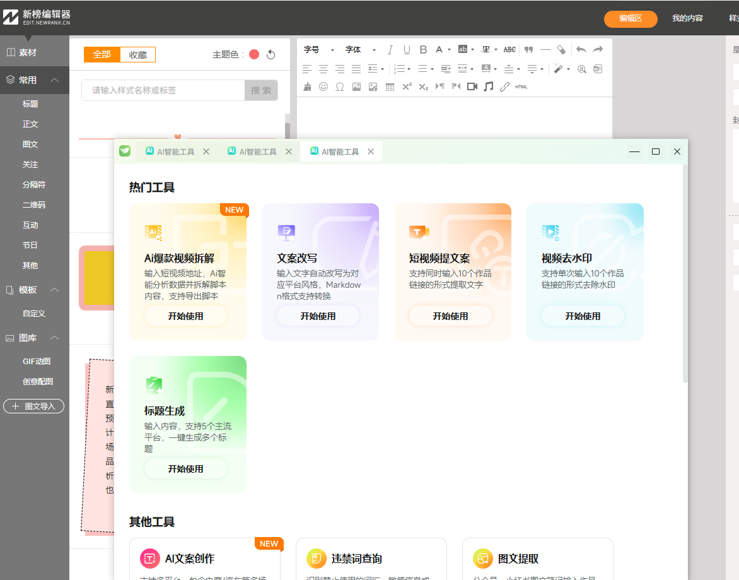Click the 图文导入 button in sidebar
The height and width of the screenshot is (580, 739).
tap(34, 406)
